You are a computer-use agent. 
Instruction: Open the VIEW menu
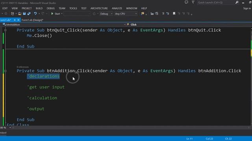coord(15,8)
